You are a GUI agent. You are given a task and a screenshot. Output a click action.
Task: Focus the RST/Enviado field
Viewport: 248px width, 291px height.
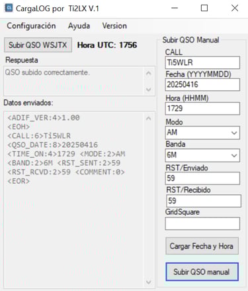tap(202, 178)
